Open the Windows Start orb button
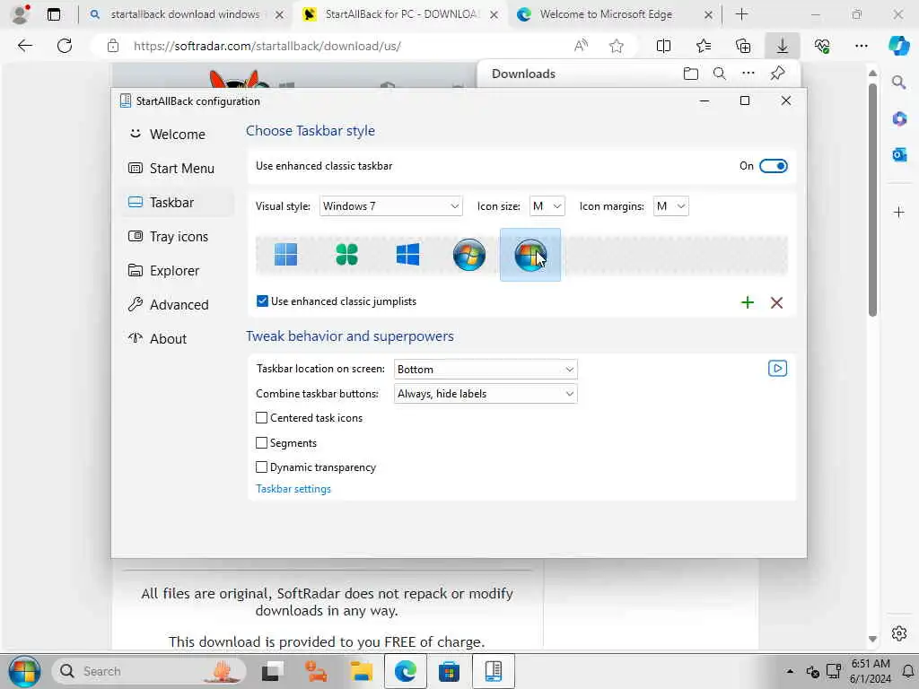 [24, 671]
